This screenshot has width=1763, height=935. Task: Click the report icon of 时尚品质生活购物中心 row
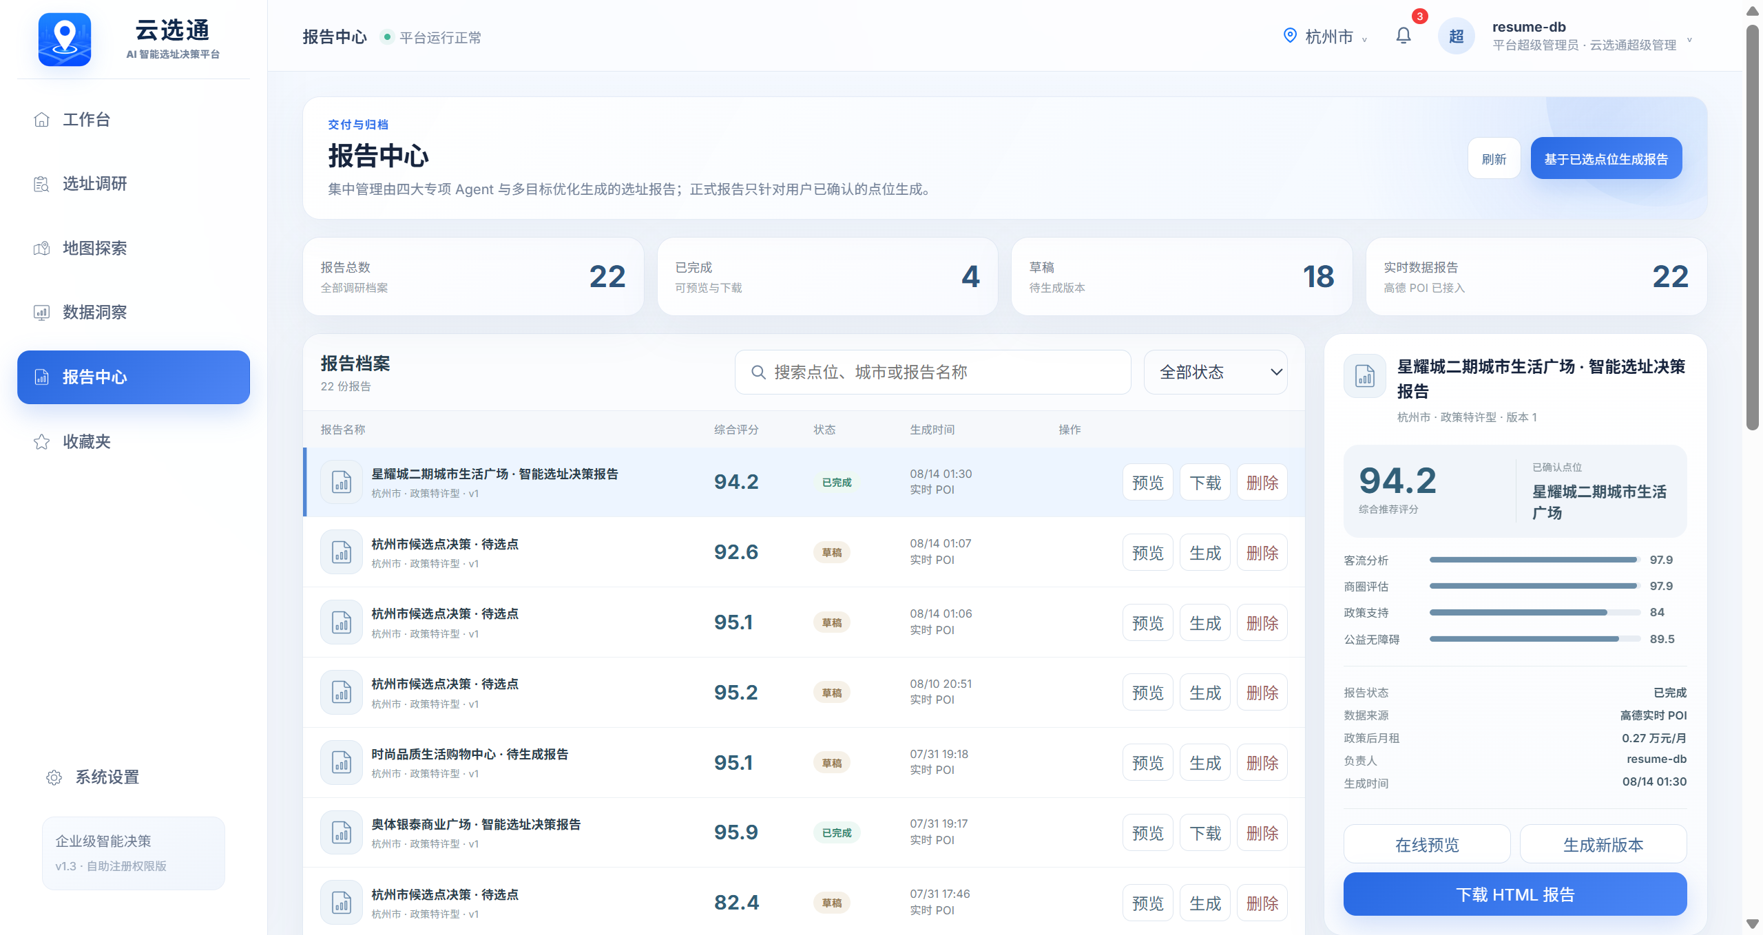click(x=342, y=762)
